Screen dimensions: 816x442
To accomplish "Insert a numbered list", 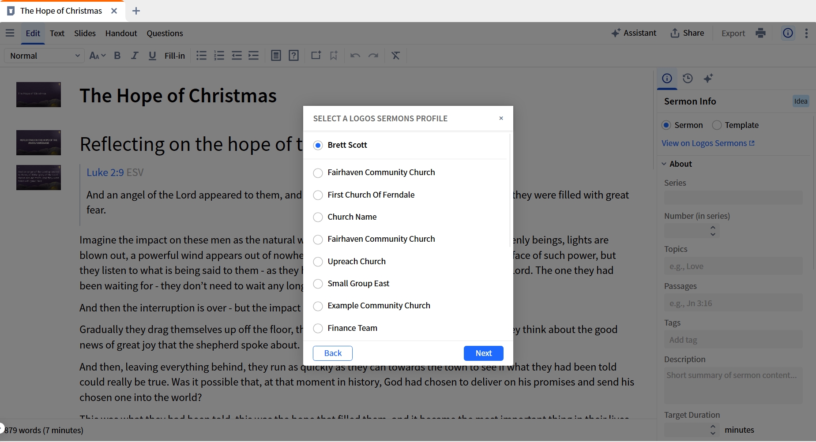I will tap(219, 56).
